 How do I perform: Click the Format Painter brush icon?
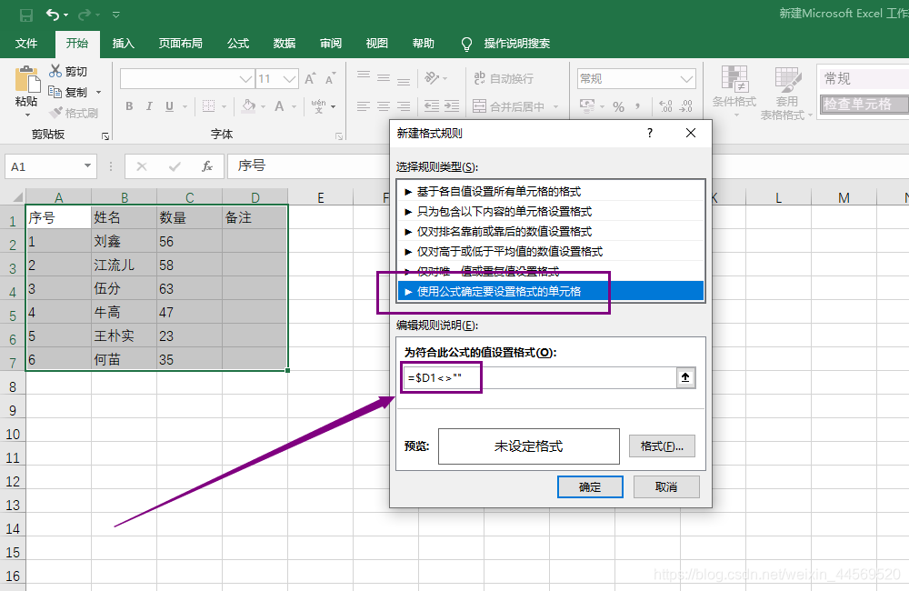click(x=56, y=113)
